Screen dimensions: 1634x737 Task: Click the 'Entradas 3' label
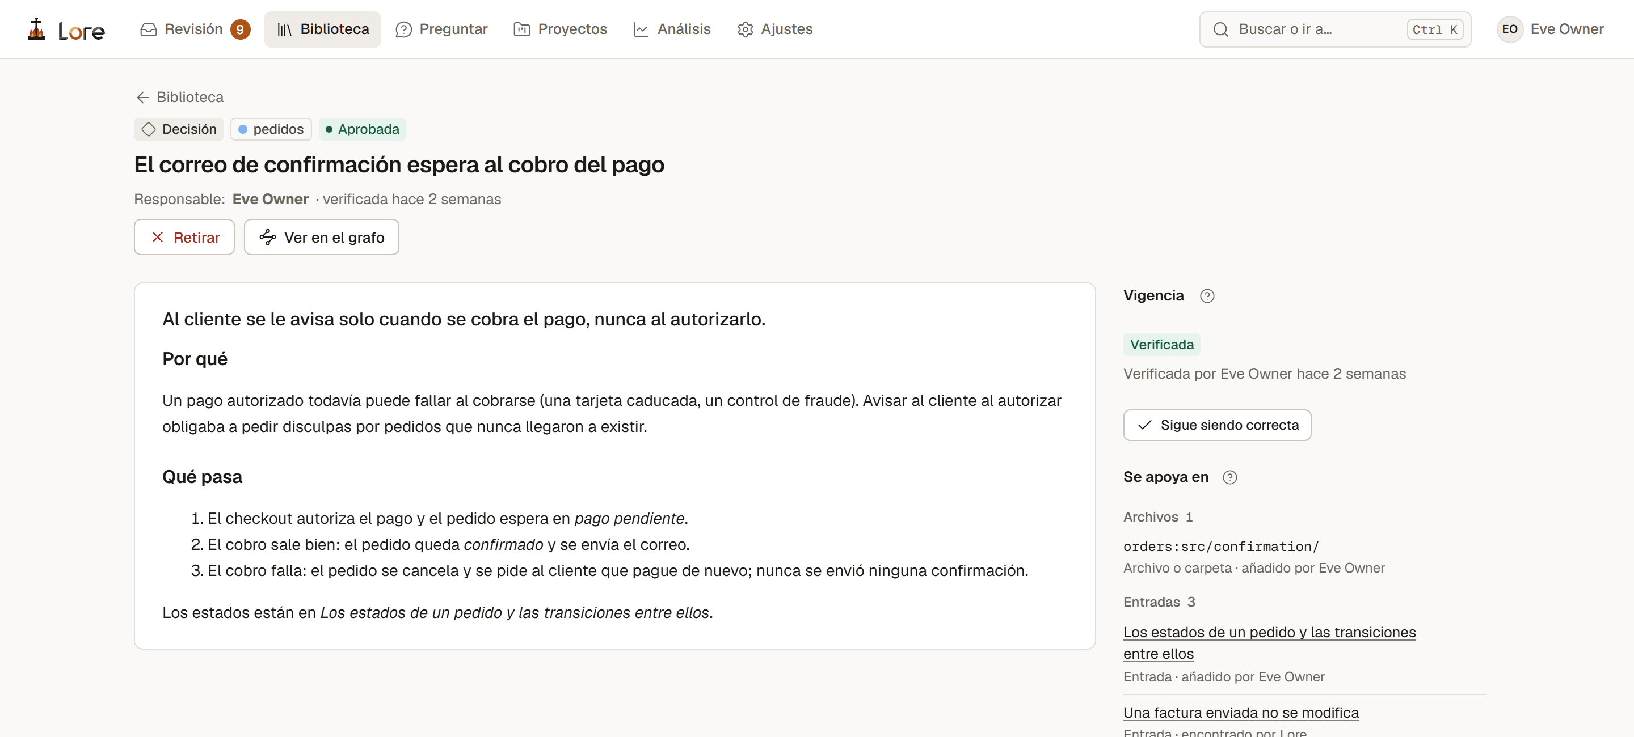point(1159,602)
